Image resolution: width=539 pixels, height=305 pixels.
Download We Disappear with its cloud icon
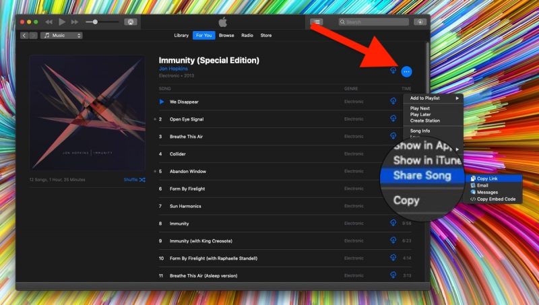click(x=393, y=102)
